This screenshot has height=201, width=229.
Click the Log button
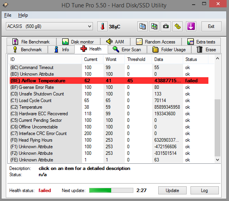pyautogui.click(x=205, y=191)
